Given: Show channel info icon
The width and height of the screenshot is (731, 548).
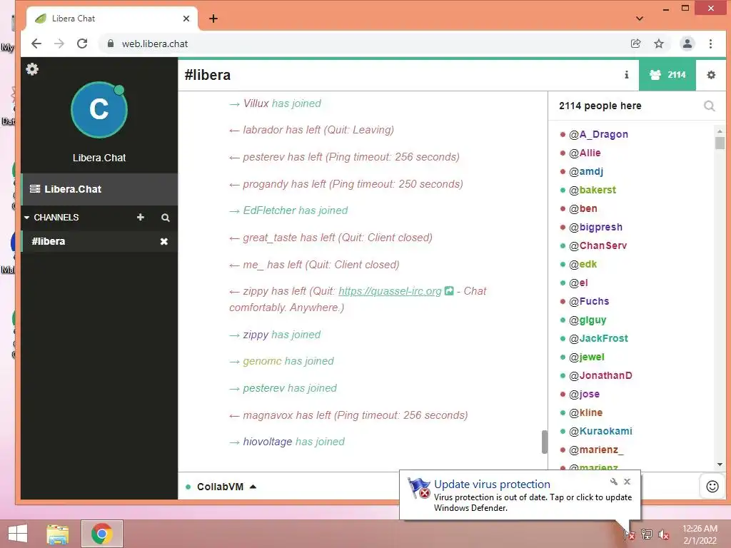Looking at the screenshot, I should click(x=627, y=74).
